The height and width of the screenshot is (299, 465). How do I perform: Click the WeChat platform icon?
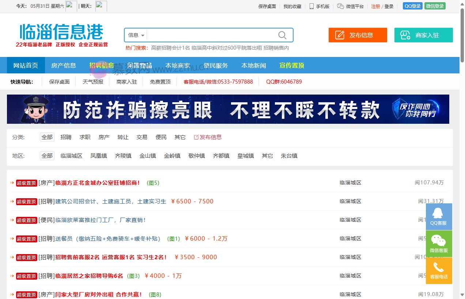point(340,6)
